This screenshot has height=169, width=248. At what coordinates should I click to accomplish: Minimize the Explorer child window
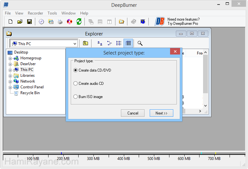[x=181, y=34]
